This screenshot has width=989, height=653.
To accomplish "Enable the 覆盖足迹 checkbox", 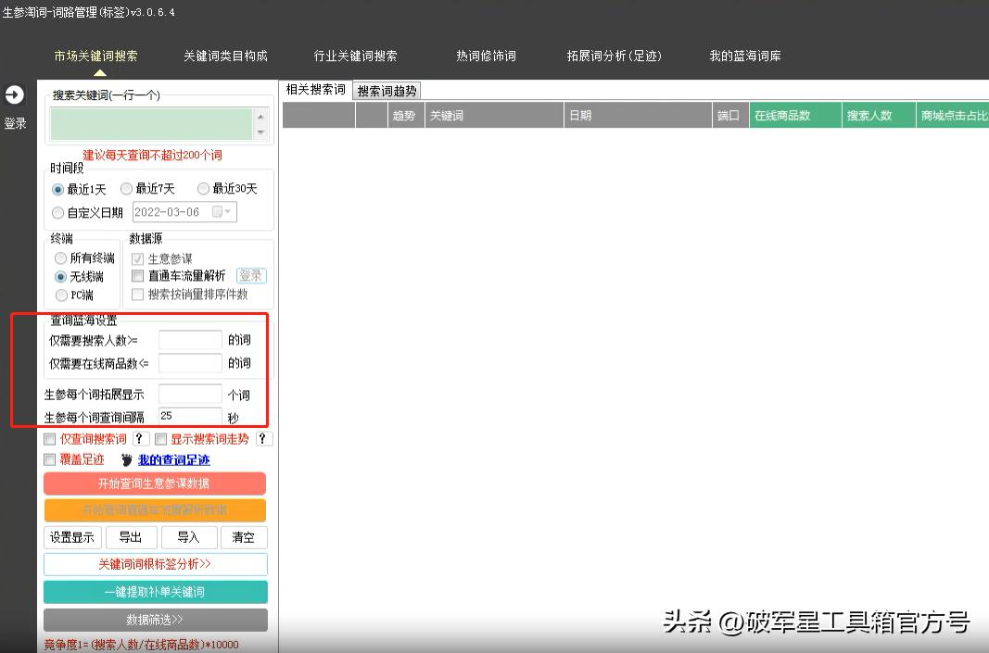I will pos(50,459).
